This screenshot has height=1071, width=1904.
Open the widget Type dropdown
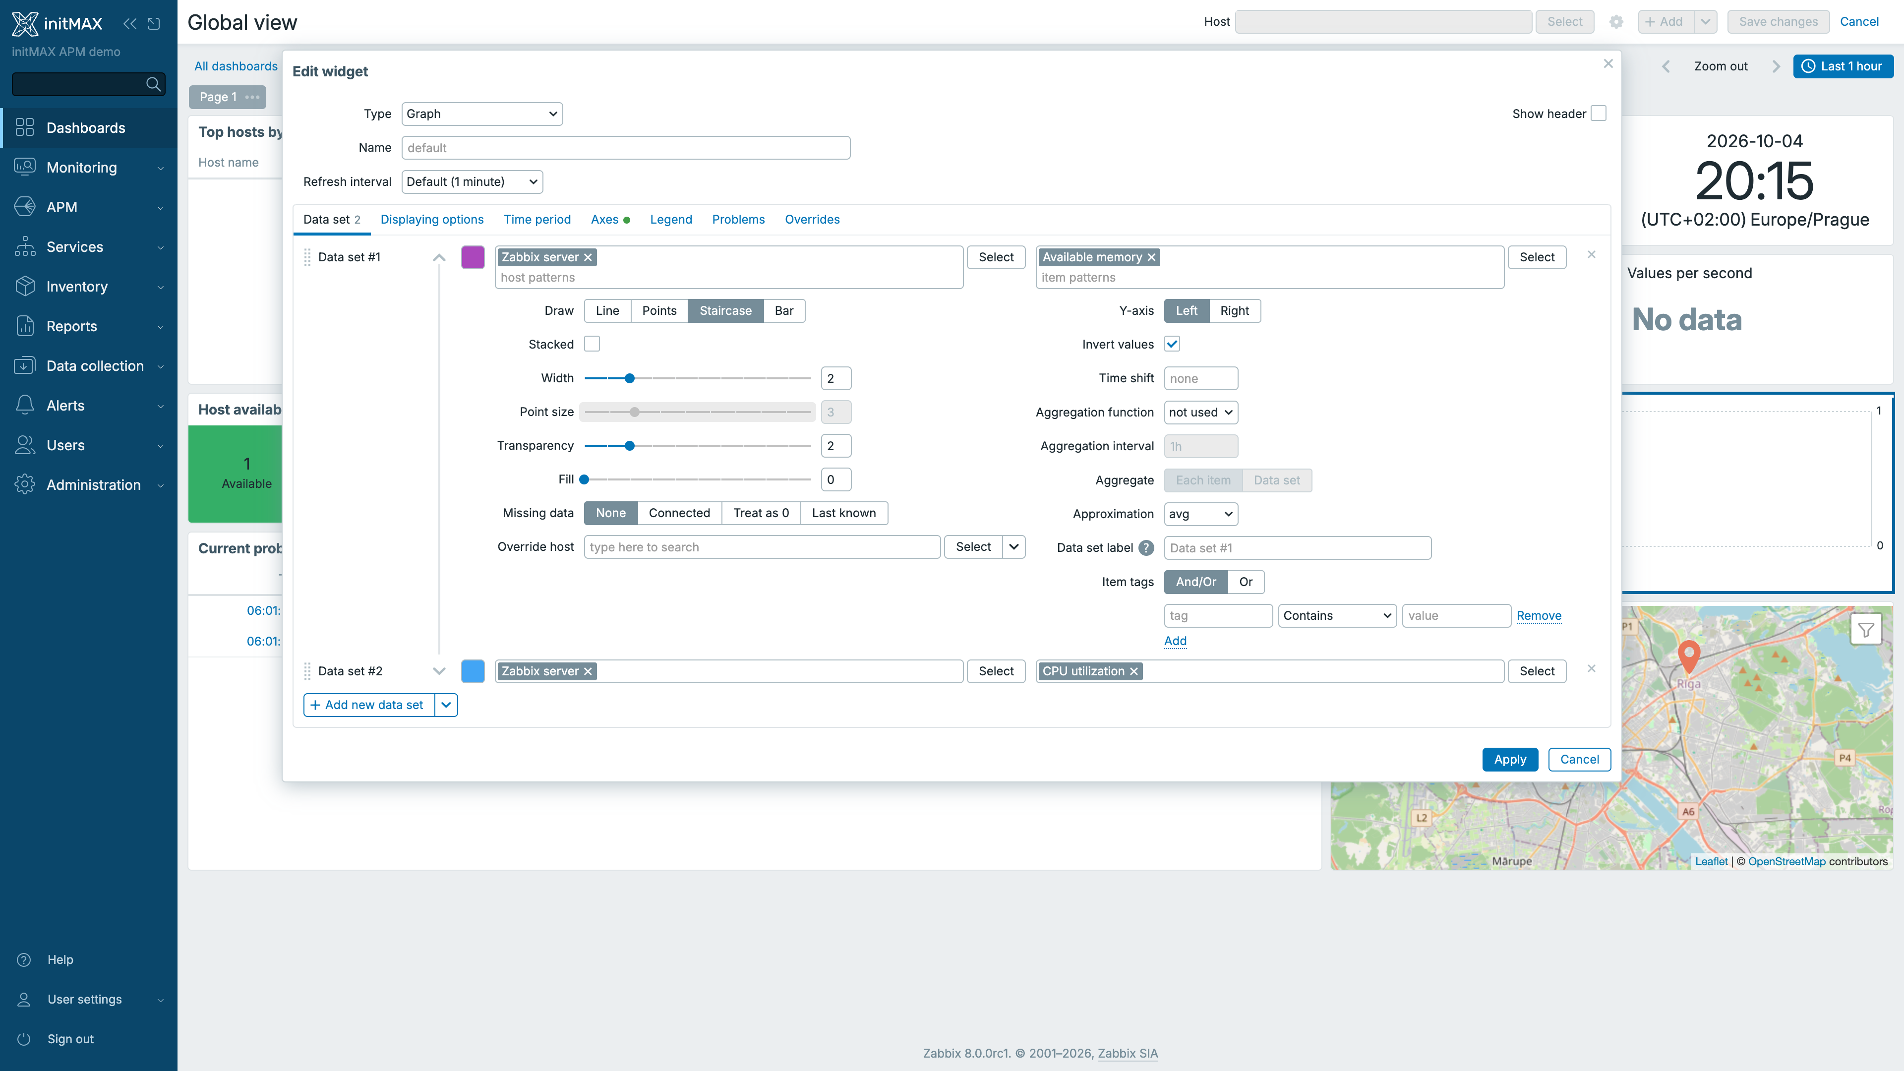pos(482,114)
